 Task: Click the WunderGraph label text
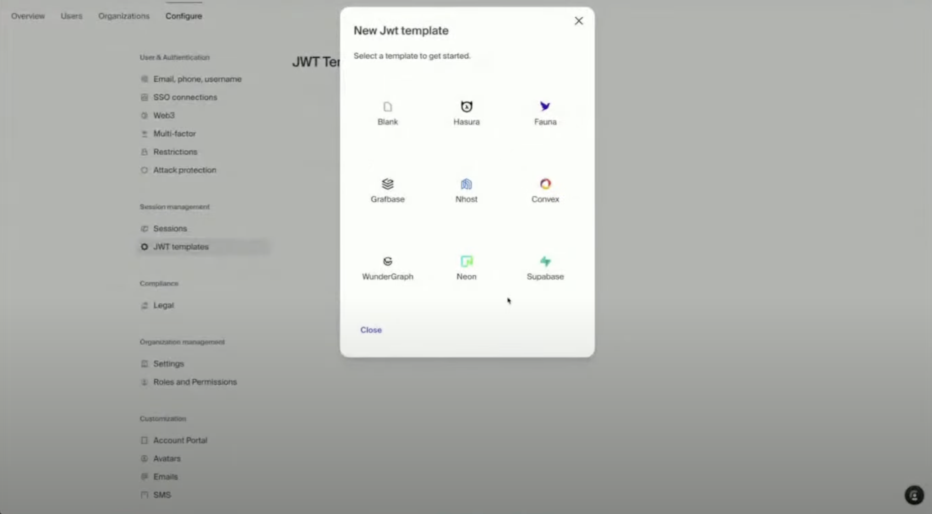point(387,277)
